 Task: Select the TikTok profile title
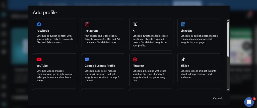coord(185,66)
